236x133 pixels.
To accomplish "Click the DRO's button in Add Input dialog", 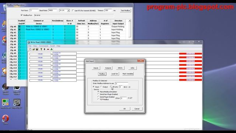I will coord(120,68).
